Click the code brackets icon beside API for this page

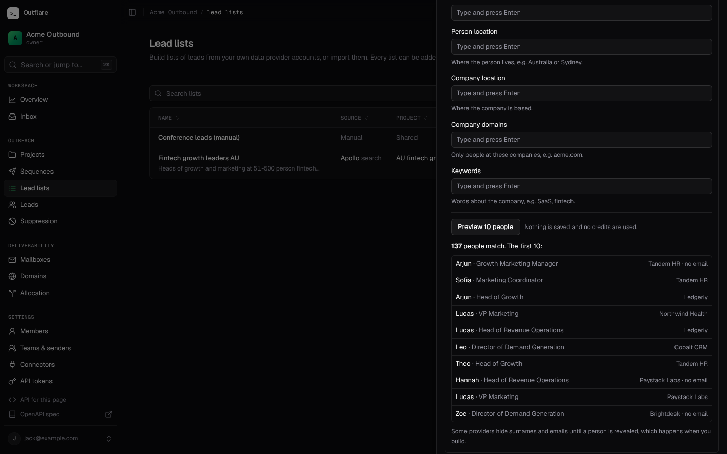click(x=12, y=400)
